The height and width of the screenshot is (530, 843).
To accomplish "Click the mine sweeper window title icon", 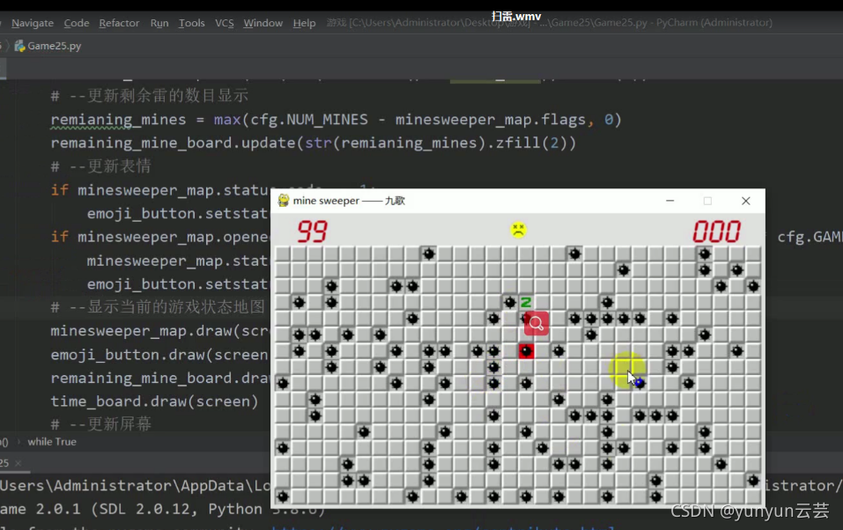I will click(284, 201).
